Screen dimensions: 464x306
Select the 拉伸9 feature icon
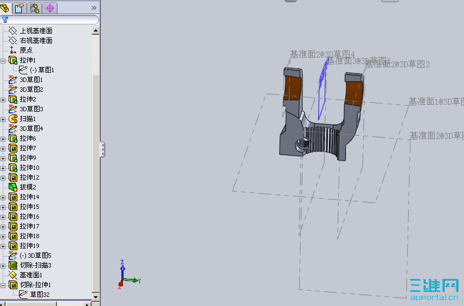click(x=12, y=158)
